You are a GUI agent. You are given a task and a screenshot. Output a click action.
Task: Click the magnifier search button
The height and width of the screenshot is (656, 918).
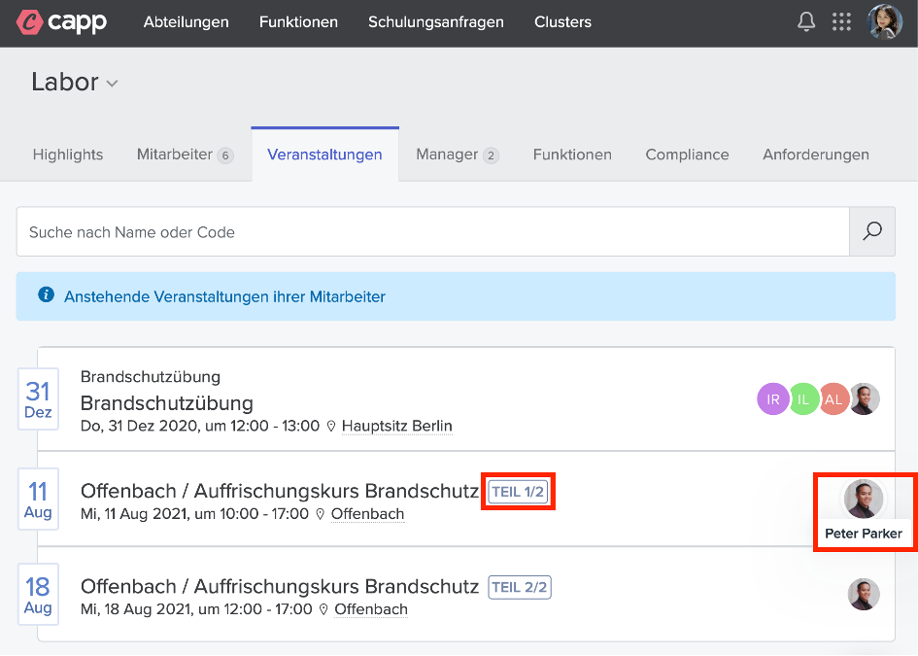click(872, 231)
